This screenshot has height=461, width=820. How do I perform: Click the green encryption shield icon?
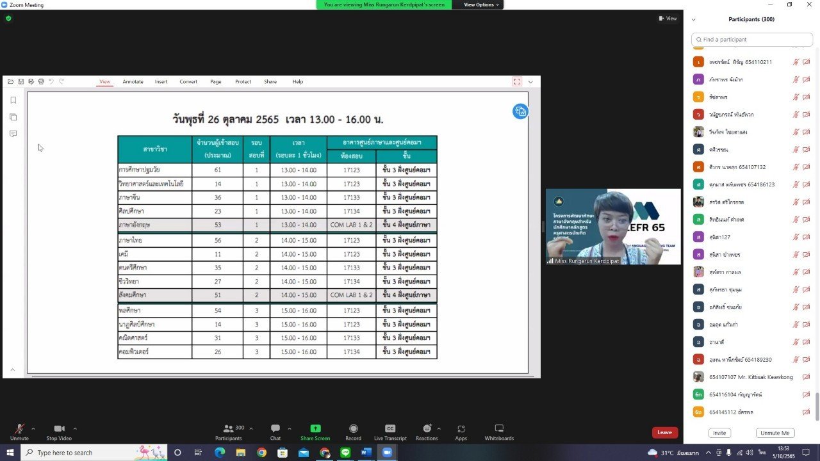(8, 19)
